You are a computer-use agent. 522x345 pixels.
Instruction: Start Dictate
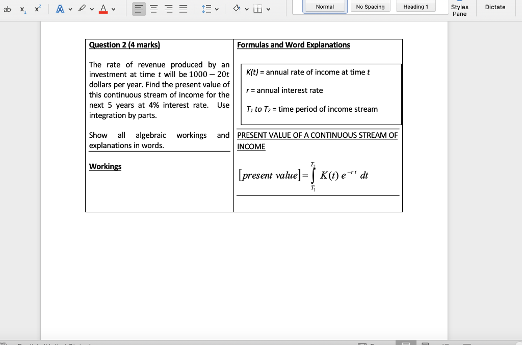point(495,7)
